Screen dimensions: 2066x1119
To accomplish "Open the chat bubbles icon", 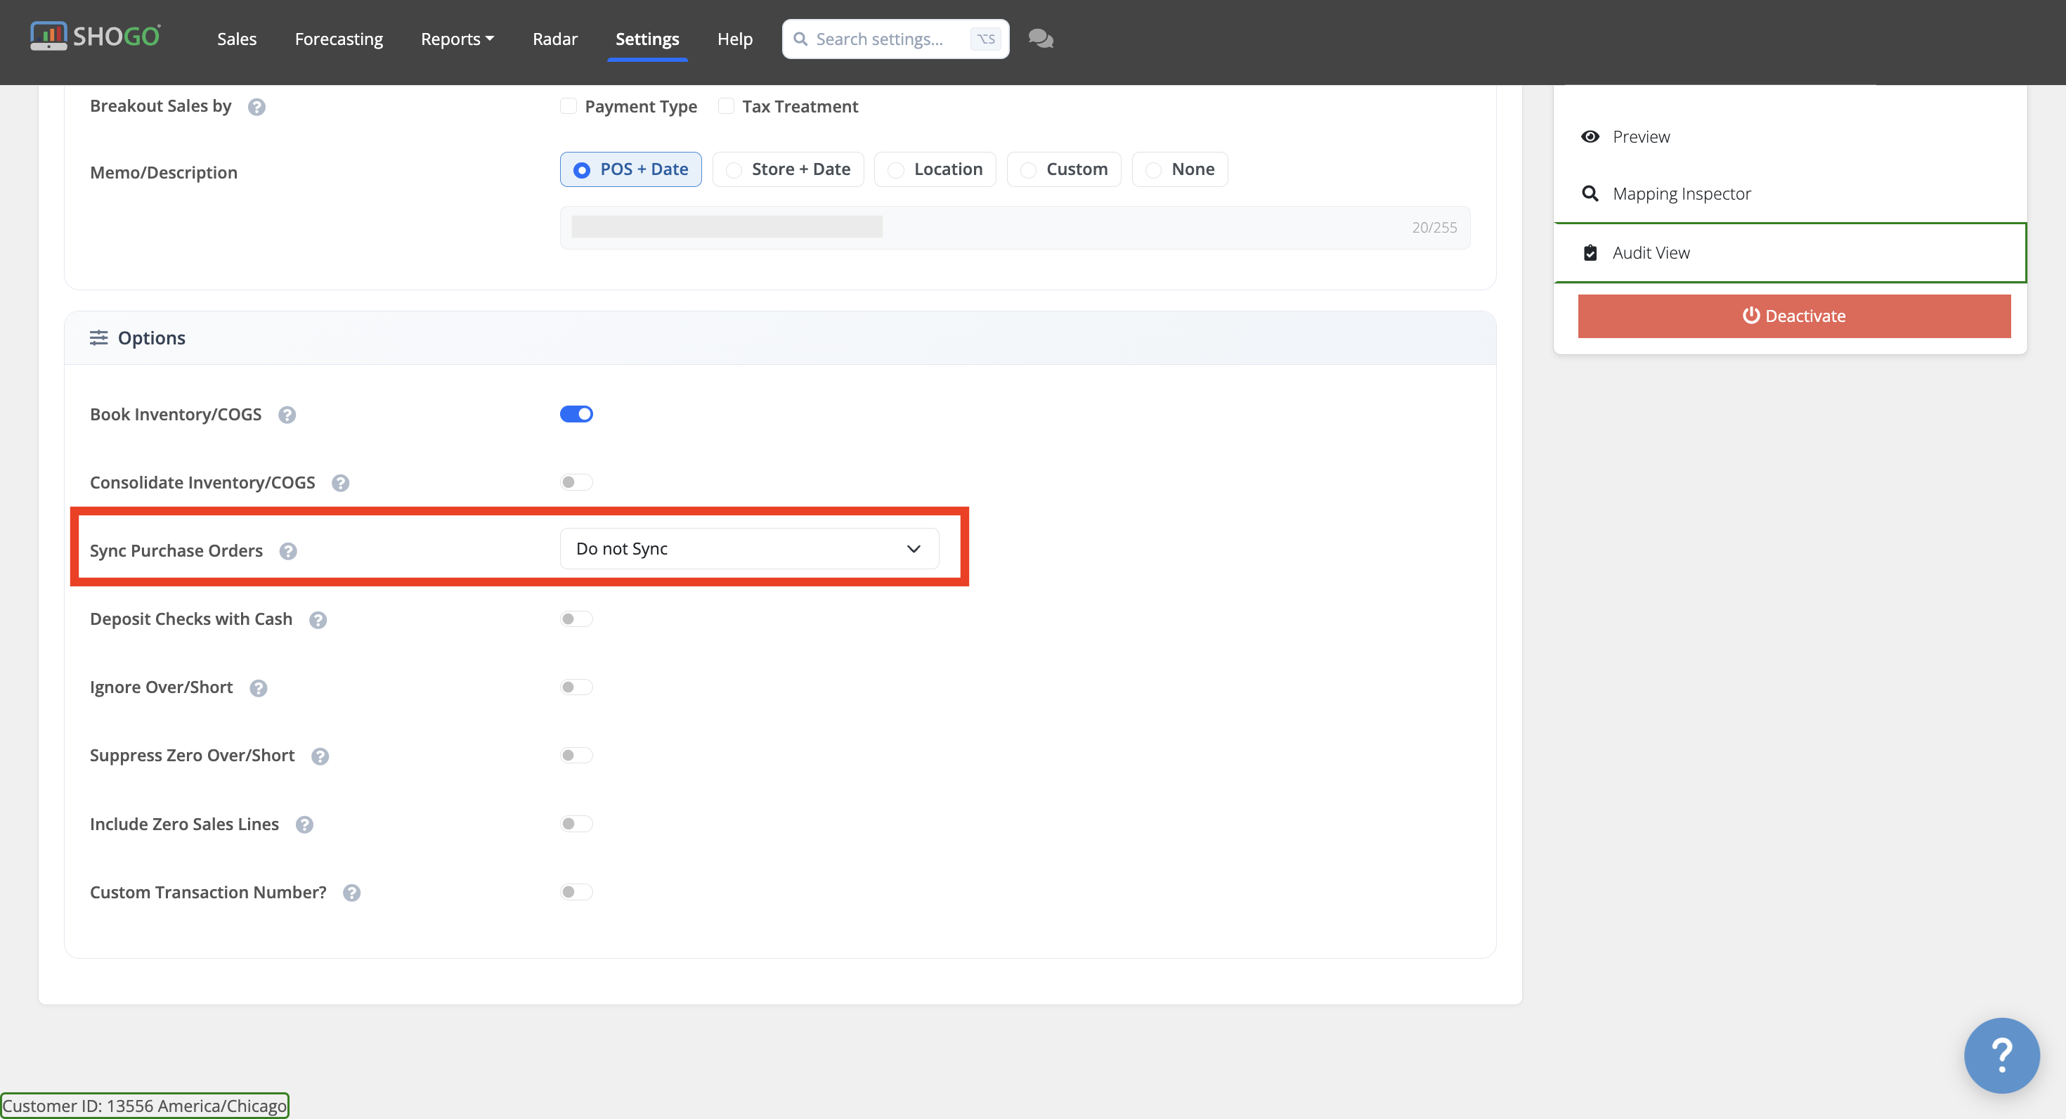I will [x=1040, y=39].
